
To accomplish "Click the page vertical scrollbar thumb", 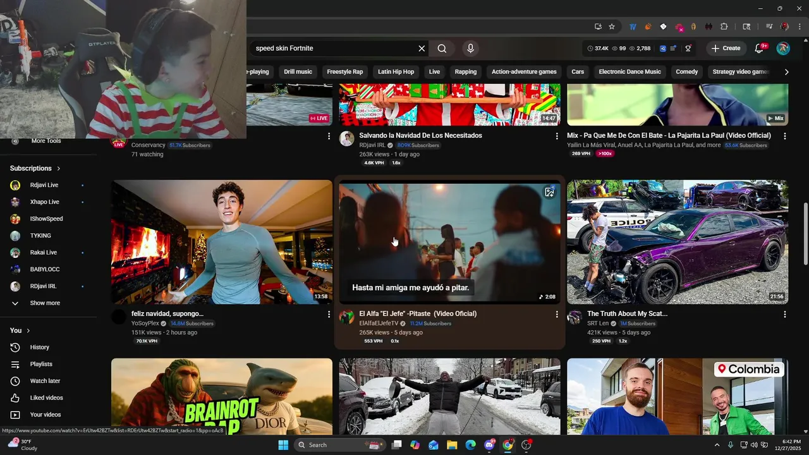I will [x=806, y=234].
